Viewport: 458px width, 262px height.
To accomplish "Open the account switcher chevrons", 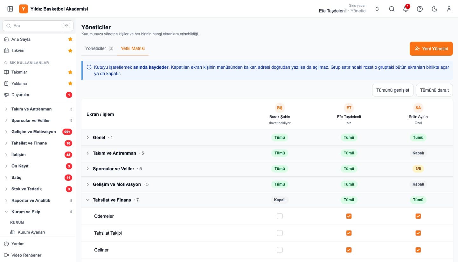I will 377,9.
